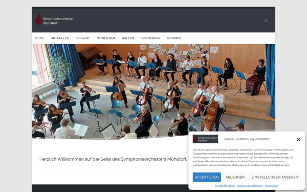Open the Dirigent page
The width and height of the screenshot is (307, 192).
tap(82, 38)
